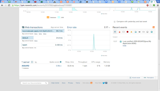
Task: Select the /default web transaction row
Action: click(x=43, y=38)
